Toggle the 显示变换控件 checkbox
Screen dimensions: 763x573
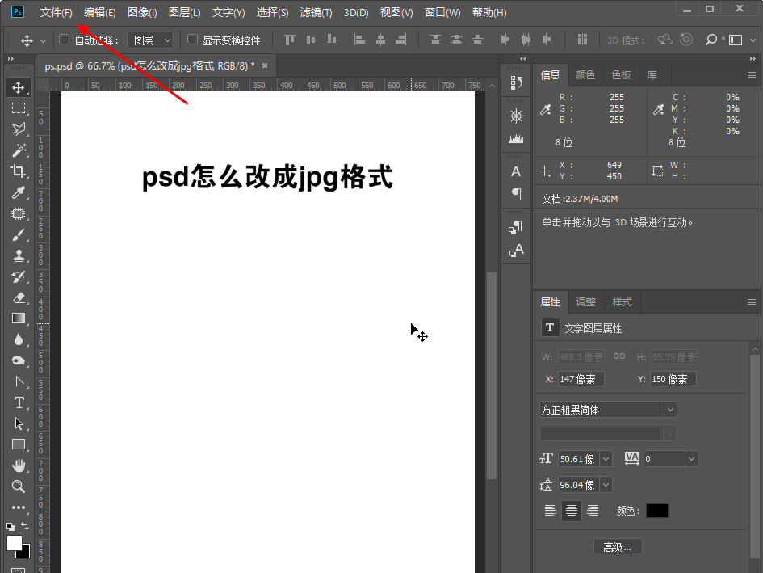pos(193,40)
